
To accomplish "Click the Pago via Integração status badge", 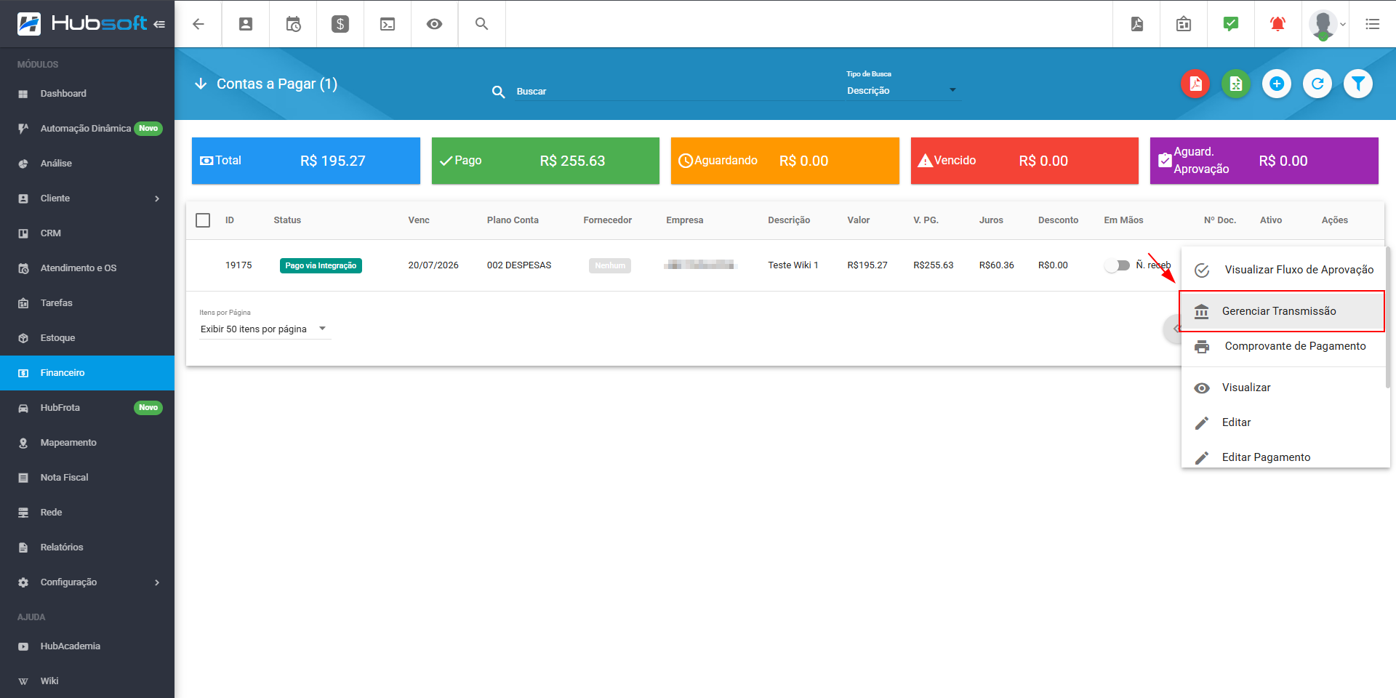I will (x=321, y=265).
